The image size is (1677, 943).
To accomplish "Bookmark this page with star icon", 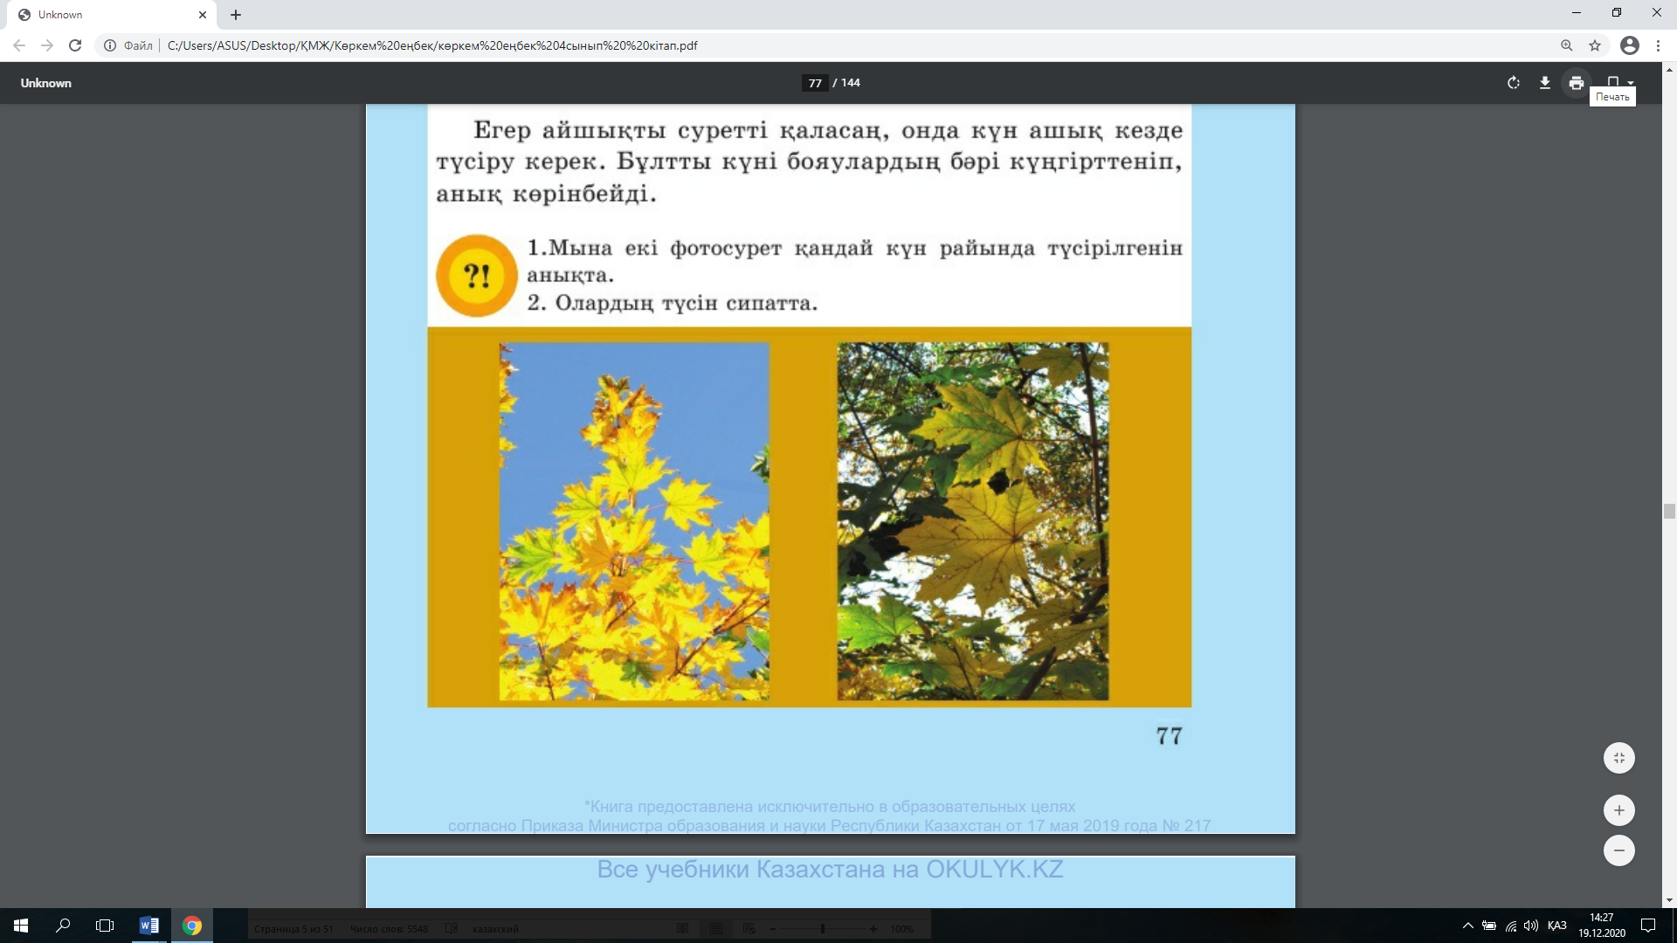I will coord(1595,45).
